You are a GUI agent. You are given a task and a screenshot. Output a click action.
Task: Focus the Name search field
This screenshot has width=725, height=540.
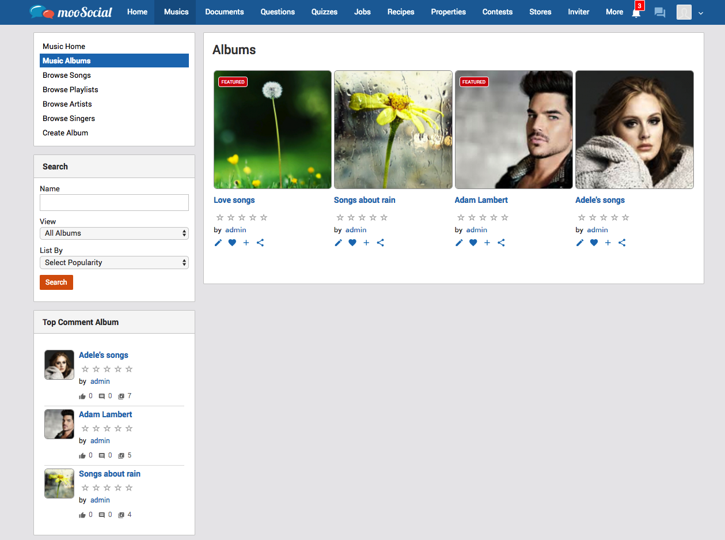pyautogui.click(x=114, y=202)
